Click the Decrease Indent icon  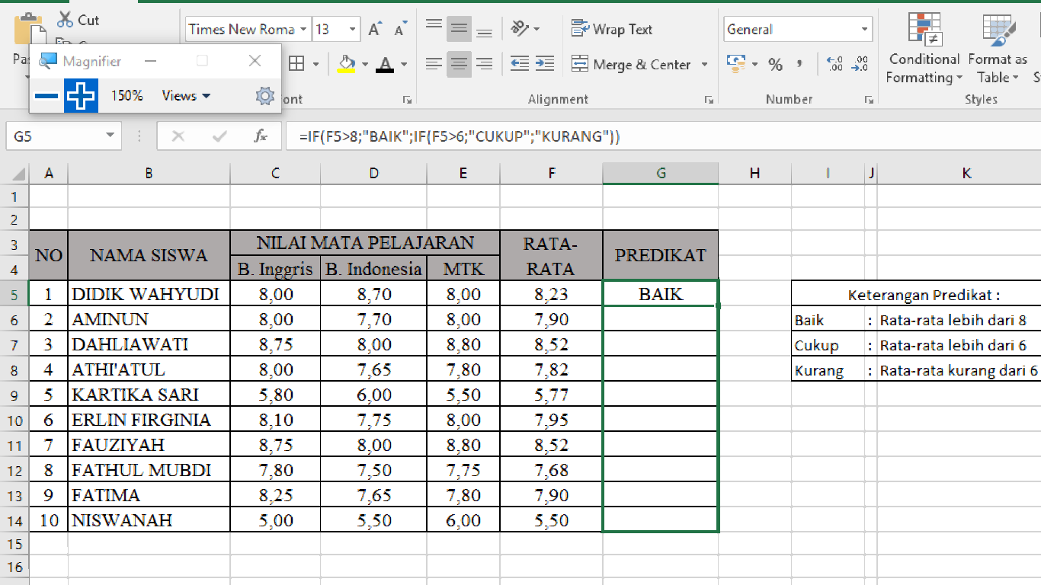pos(520,64)
